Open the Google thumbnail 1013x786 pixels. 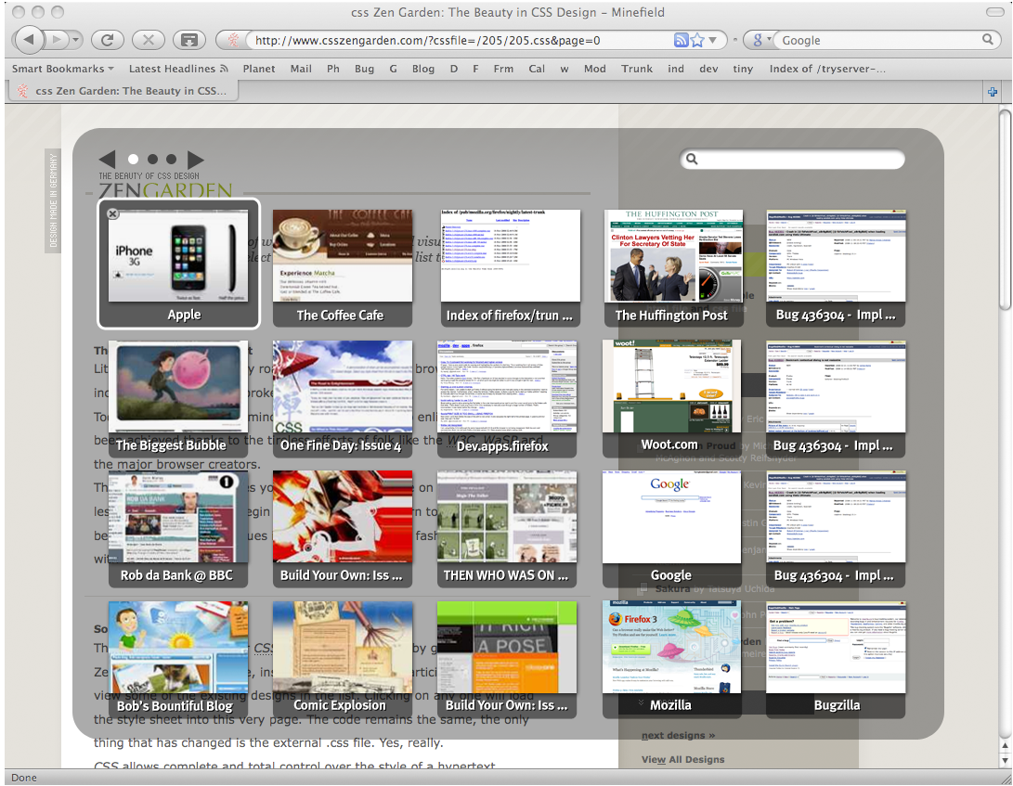(x=672, y=528)
